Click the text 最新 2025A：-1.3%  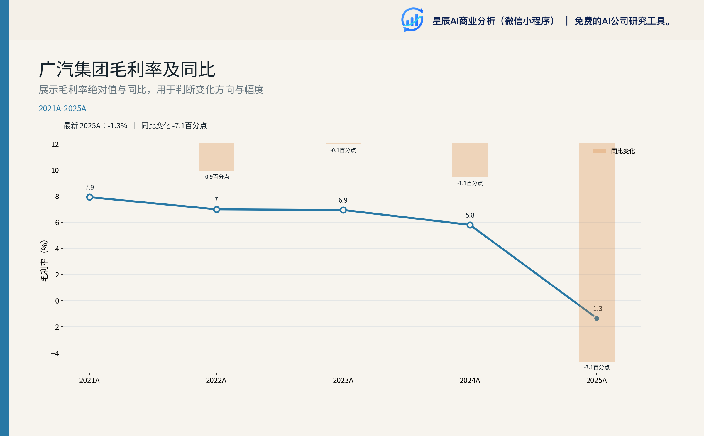pyautogui.click(x=95, y=126)
